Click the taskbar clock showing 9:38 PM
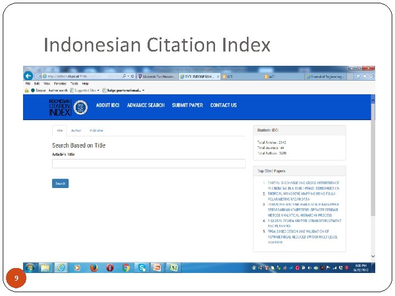The height and width of the screenshot is (296, 395). (x=361, y=268)
